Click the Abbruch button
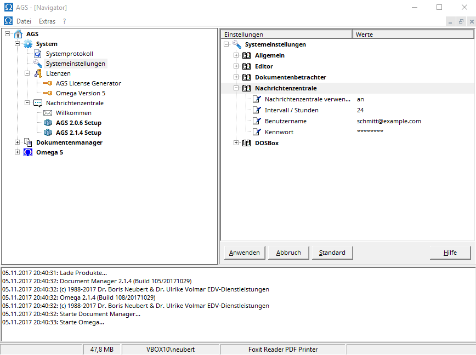This screenshot has width=476, height=355. [288, 253]
